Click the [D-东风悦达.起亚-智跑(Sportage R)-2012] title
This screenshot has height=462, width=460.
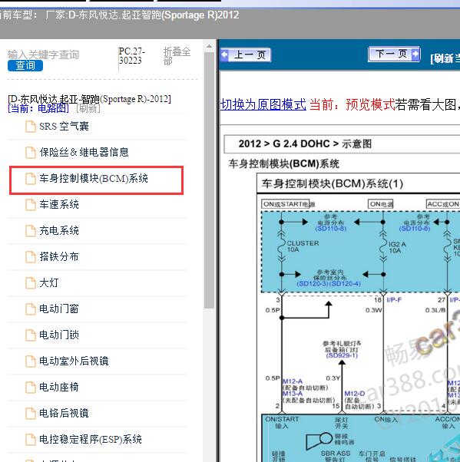pyautogui.click(x=89, y=99)
